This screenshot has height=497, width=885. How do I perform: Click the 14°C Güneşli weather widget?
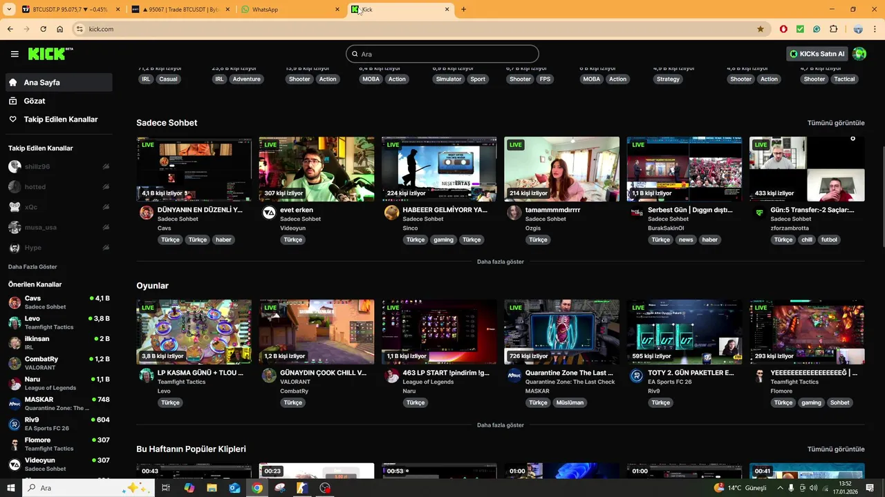740,488
